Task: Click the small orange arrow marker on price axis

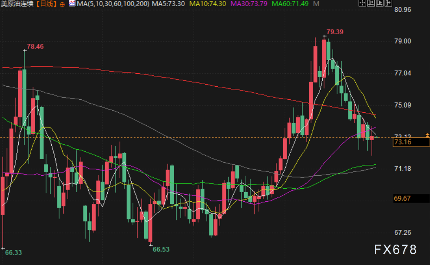Action: pyautogui.click(x=427, y=135)
